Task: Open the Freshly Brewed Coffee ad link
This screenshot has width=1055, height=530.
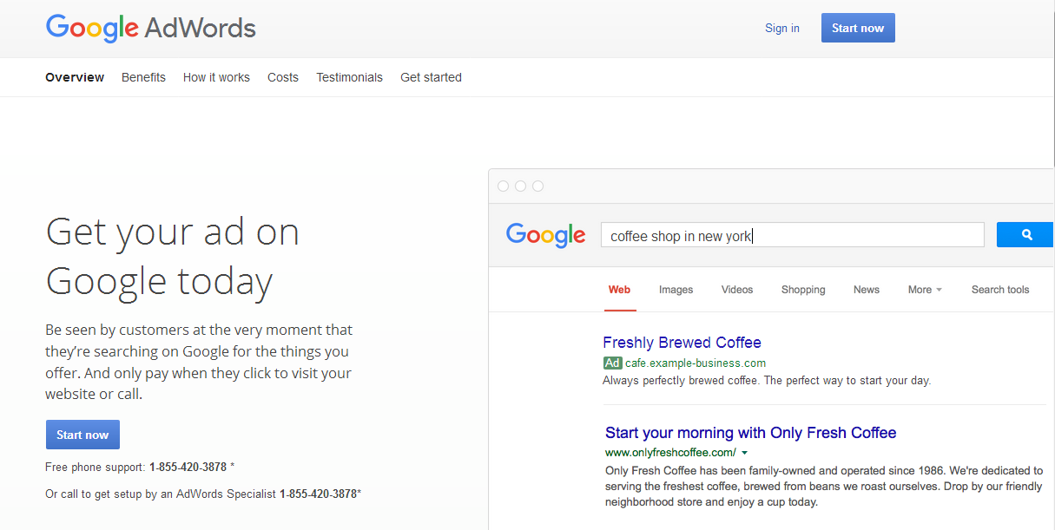Action: [x=682, y=343]
